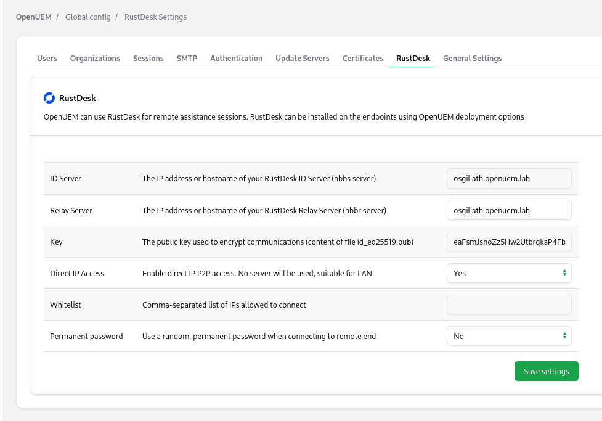The width and height of the screenshot is (602, 421).
Task: Expand the Direct IP Access dropdown
Action: tap(508, 273)
